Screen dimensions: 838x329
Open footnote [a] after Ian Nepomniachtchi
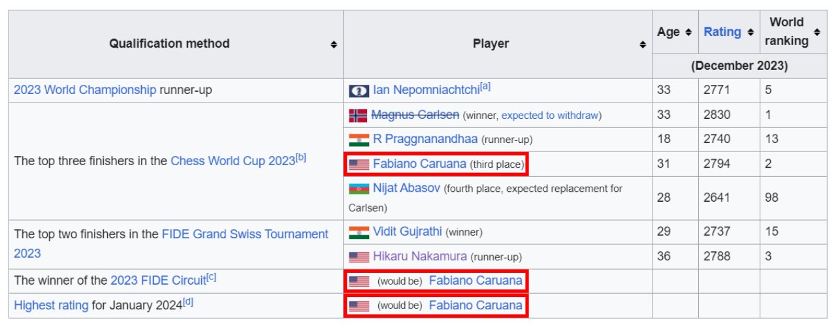click(x=485, y=87)
